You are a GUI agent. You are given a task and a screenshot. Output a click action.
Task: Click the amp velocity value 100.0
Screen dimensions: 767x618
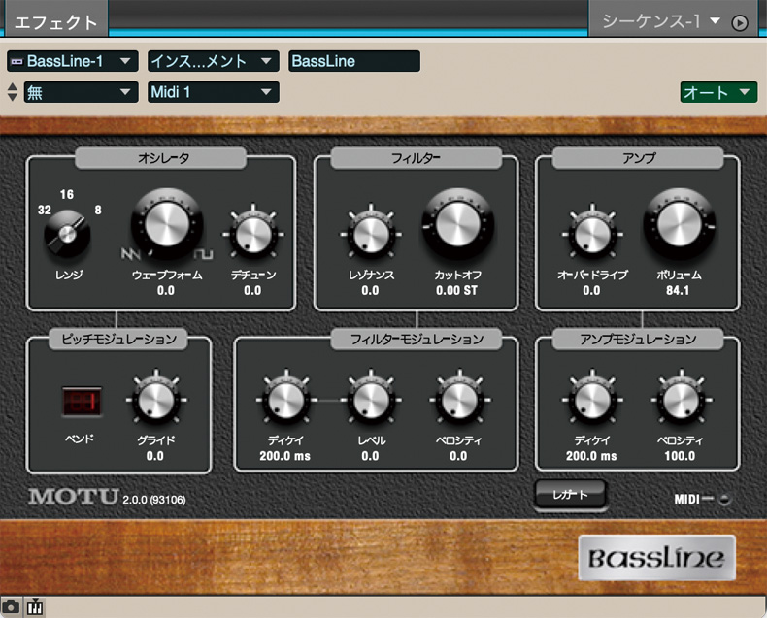[680, 456]
